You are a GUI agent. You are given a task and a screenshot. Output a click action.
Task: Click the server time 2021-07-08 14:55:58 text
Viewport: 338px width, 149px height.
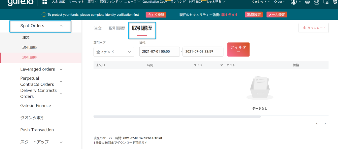point(142,138)
